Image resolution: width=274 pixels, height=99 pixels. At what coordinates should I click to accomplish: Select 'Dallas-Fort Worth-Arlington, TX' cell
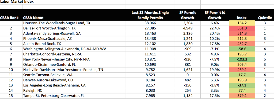pos(74,28)
